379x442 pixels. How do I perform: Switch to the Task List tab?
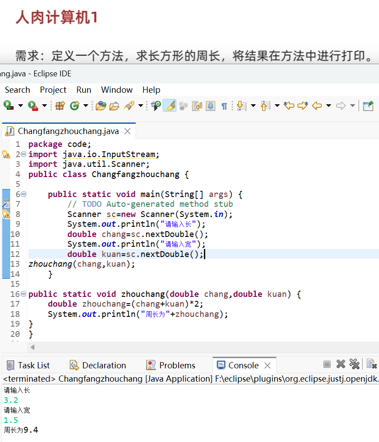click(28, 365)
